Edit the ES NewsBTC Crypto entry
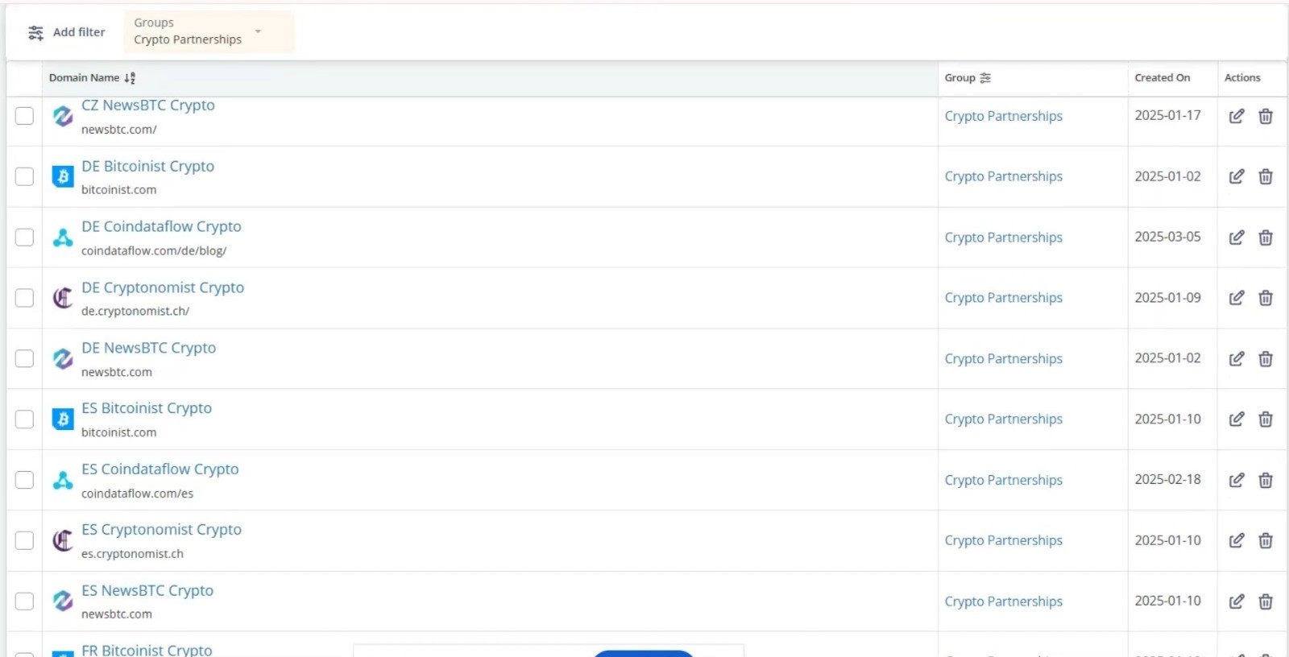 [x=1237, y=601]
